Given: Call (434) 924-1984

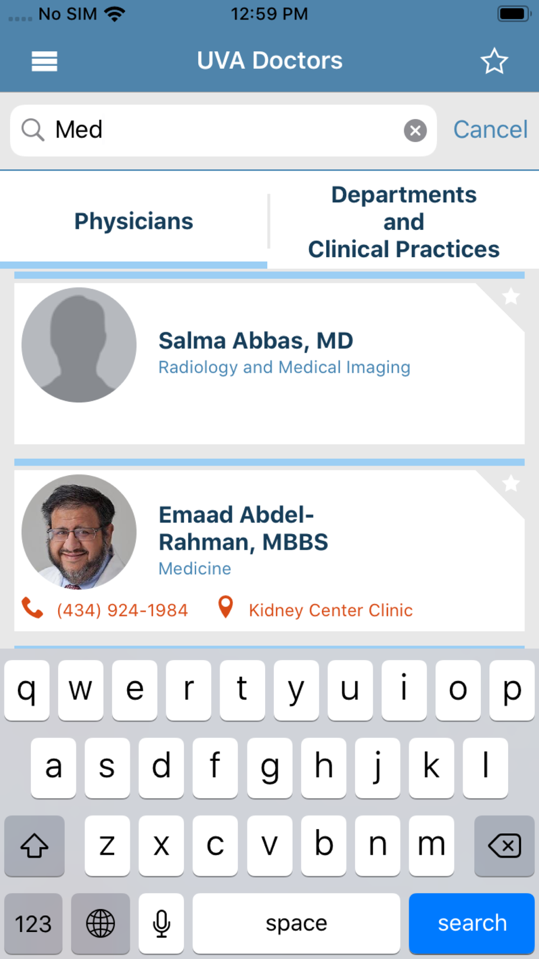Looking at the screenshot, I should (122, 610).
